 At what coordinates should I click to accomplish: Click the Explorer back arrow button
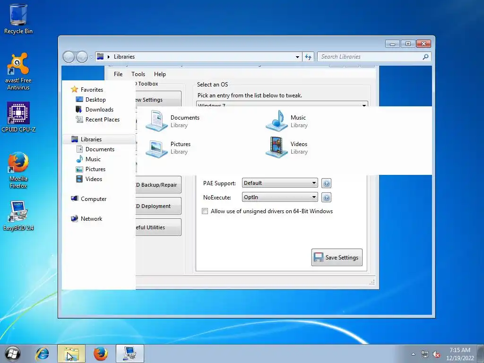69,57
